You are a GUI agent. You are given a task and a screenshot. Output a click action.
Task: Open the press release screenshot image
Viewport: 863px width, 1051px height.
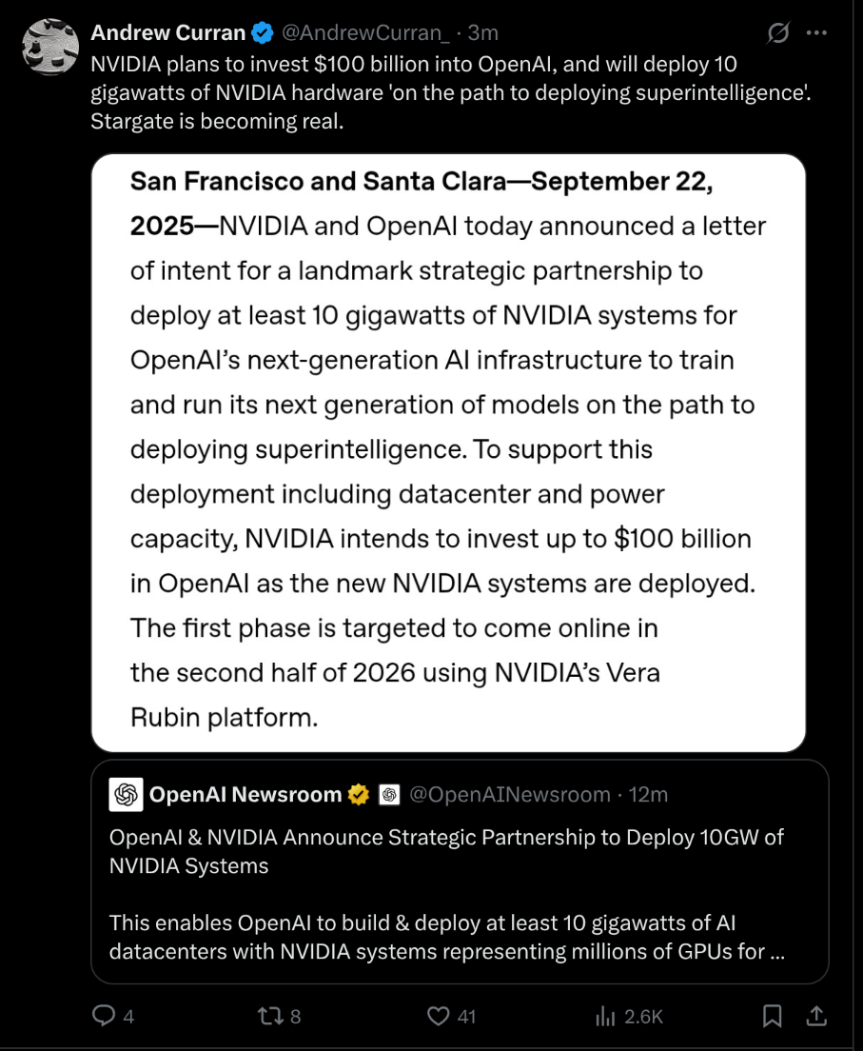click(x=448, y=453)
